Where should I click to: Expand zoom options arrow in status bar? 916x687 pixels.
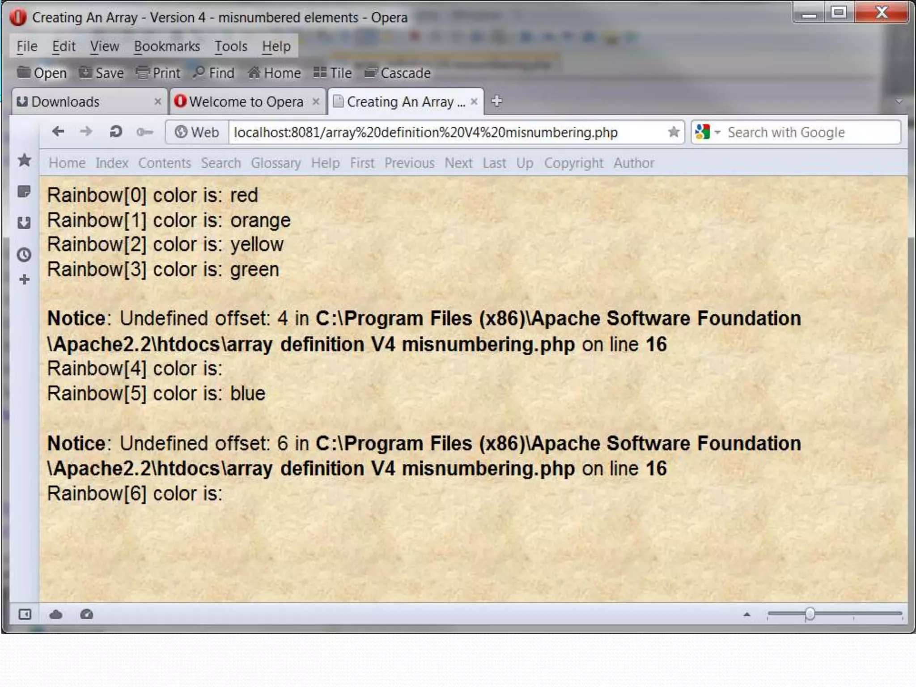(x=746, y=615)
